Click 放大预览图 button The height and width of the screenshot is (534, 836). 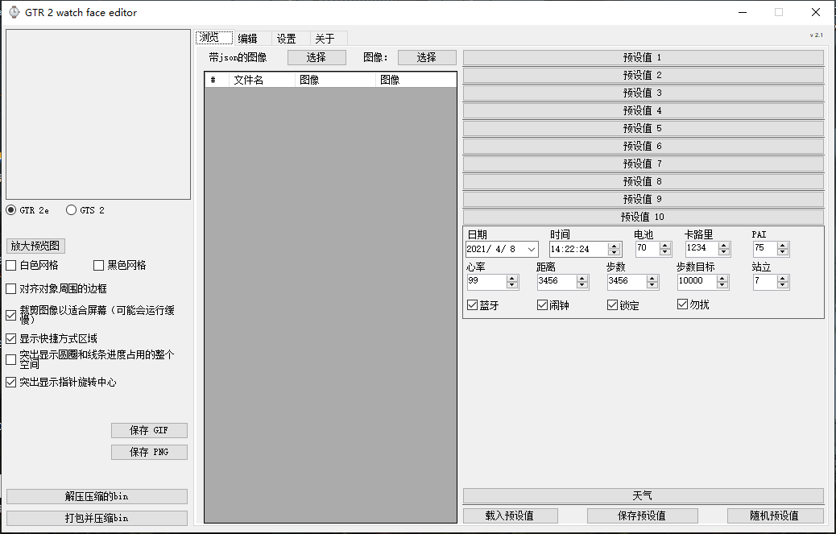(35, 246)
